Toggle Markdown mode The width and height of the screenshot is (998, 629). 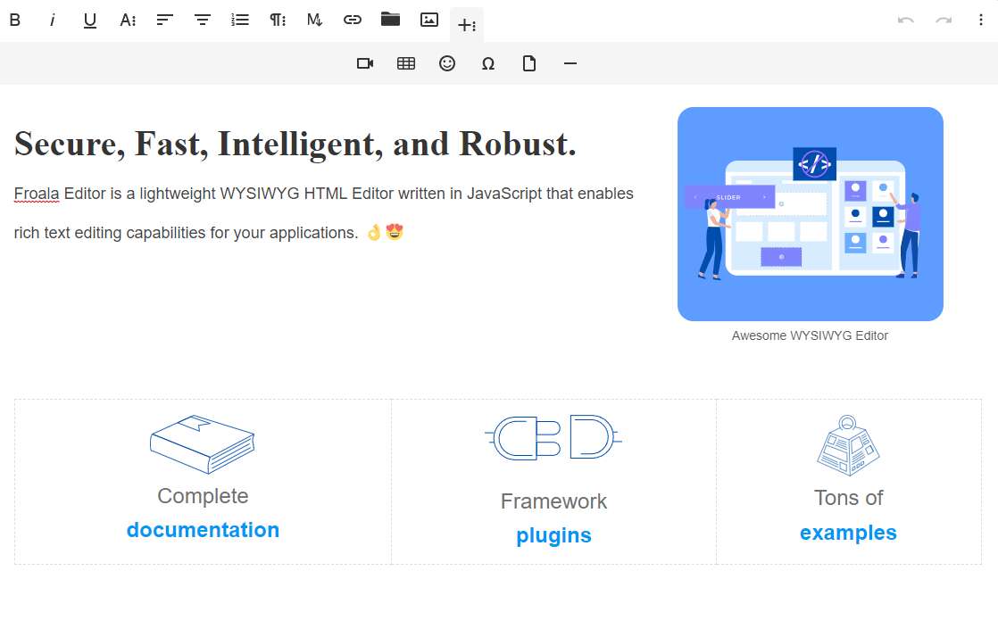coord(315,21)
